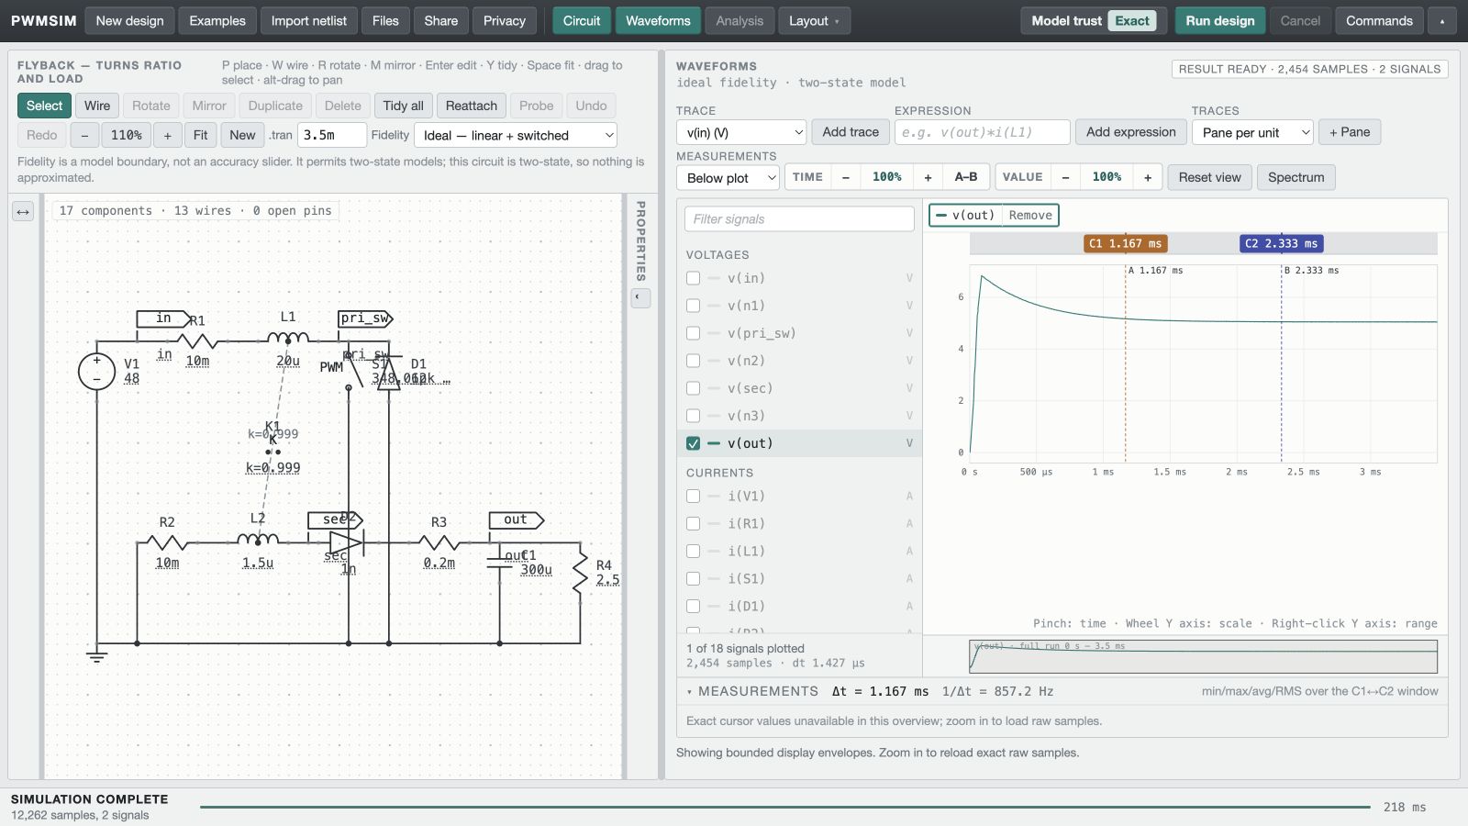1468x826 pixels.
Task: Enable the v(in) signal checkbox
Action: 693,278
